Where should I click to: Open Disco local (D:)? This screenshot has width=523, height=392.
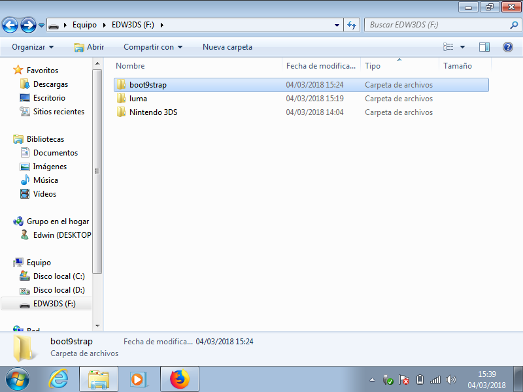[59, 290]
